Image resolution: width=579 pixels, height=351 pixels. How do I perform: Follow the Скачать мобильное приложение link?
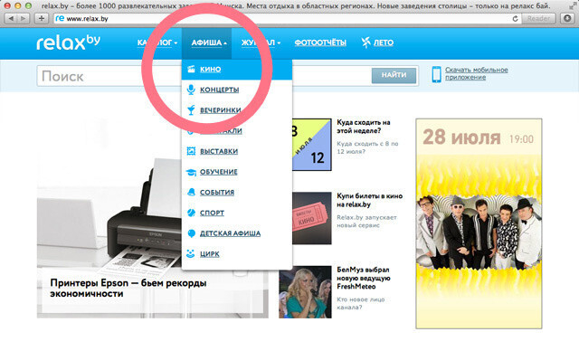click(476, 73)
